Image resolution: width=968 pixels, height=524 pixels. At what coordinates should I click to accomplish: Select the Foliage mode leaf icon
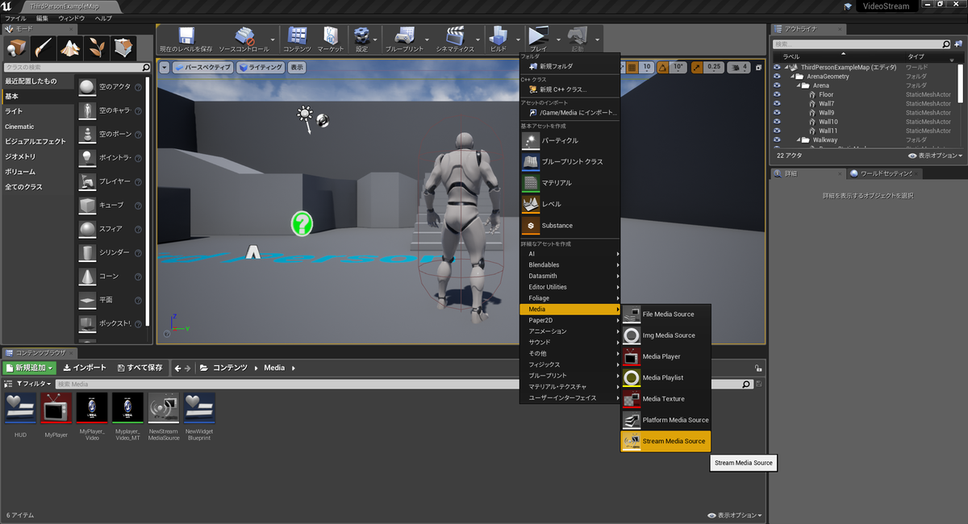[97, 48]
